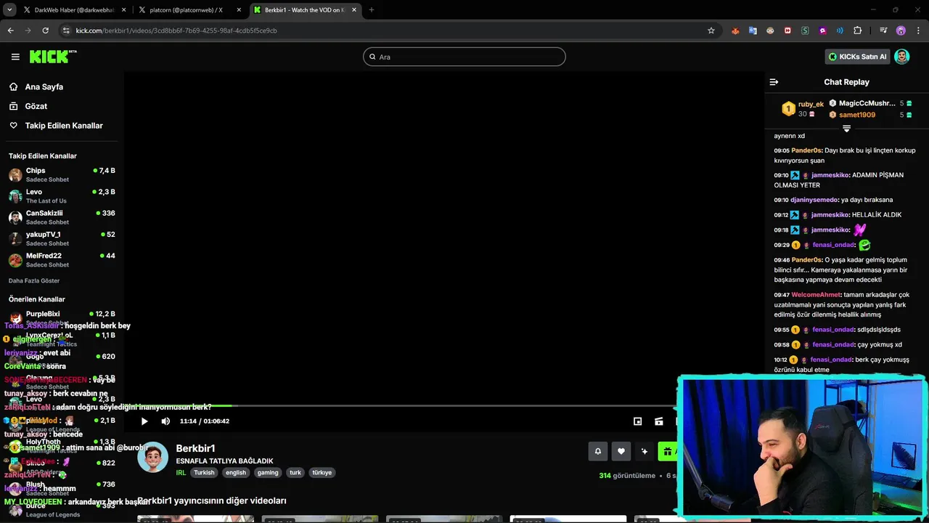
Task: Select ruby_ek in the top gifters leaderboard
Action: (803, 109)
